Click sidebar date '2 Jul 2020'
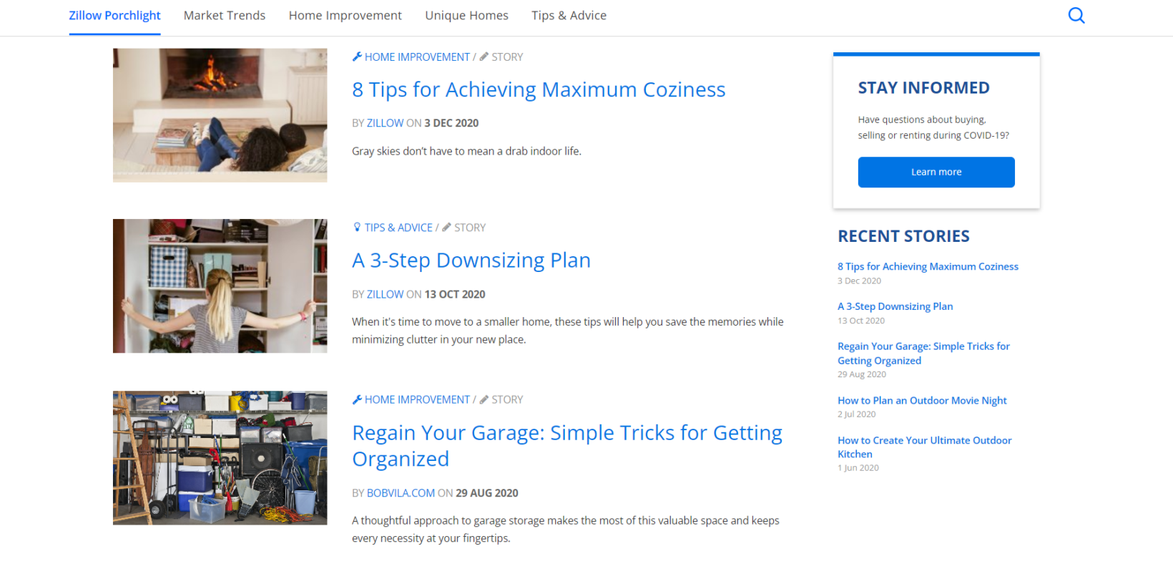1173x574 pixels. 856,414
